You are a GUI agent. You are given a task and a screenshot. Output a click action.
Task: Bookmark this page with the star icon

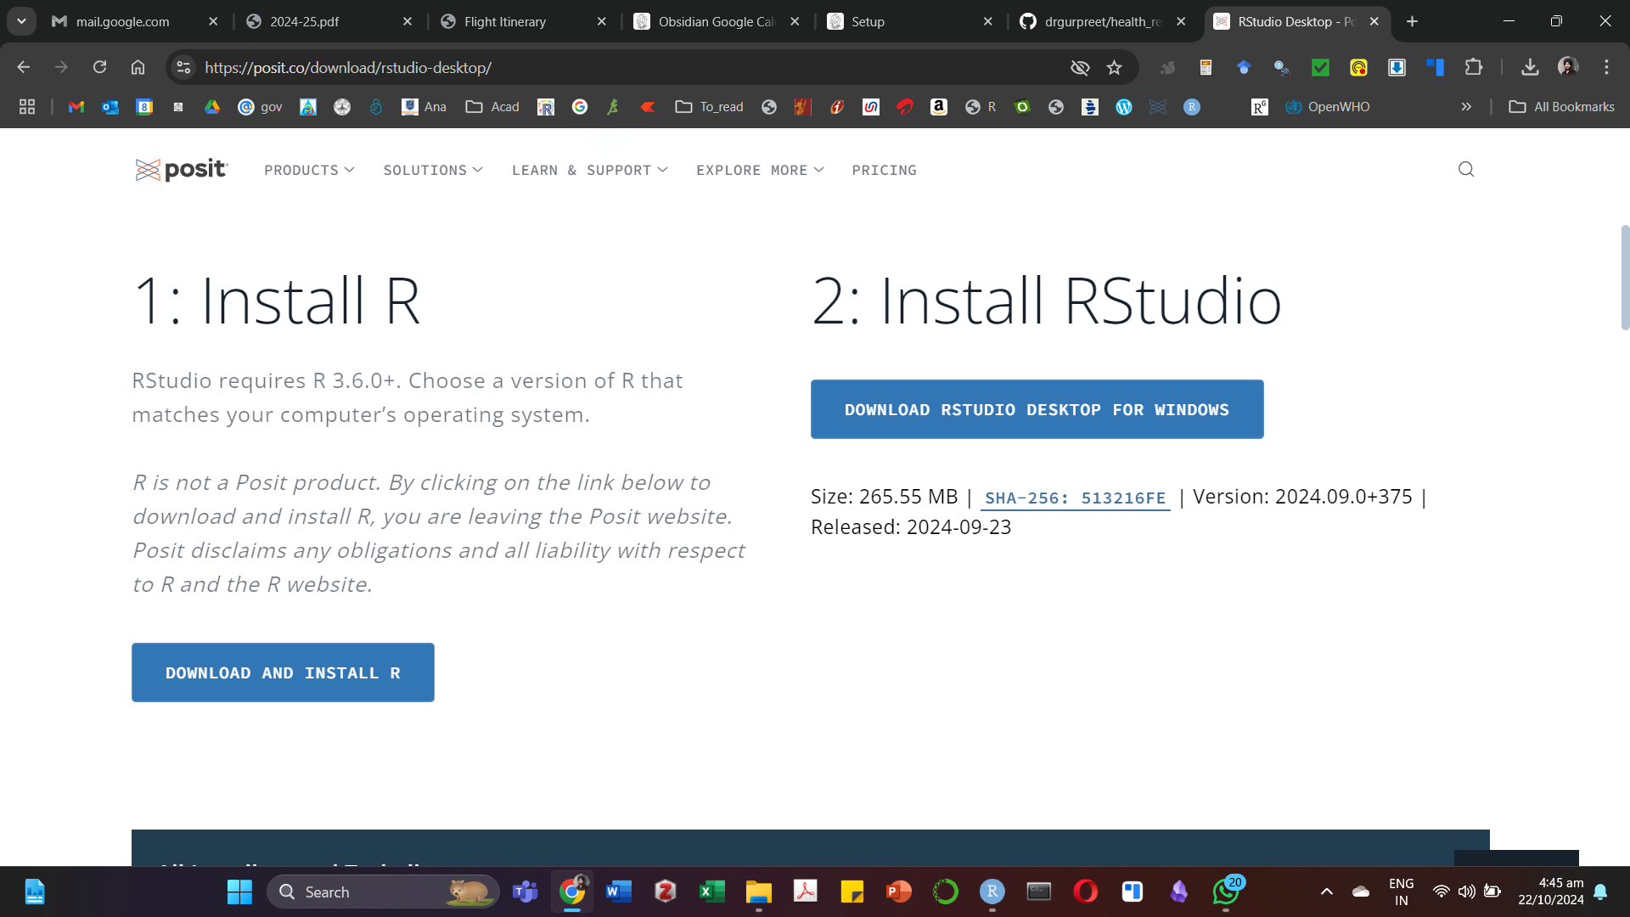coord(1114,68)
